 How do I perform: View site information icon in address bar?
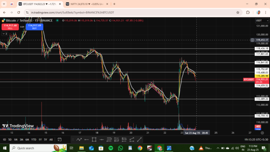[27, 12]
